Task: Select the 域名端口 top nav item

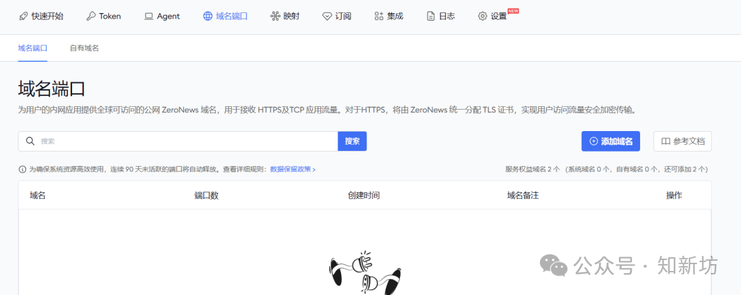Action: pos(226,16)
